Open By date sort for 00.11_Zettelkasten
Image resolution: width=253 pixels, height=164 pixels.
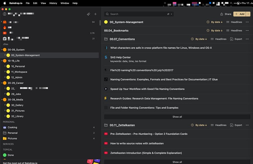[199, 125]
